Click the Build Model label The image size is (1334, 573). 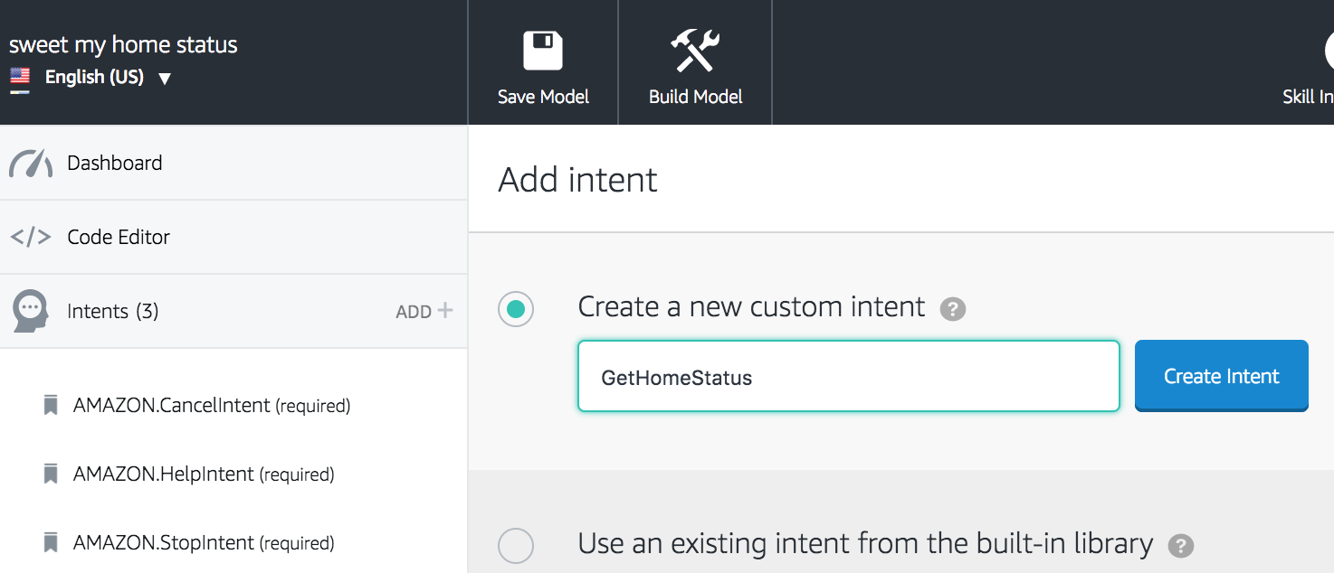(x=695, y=97)
